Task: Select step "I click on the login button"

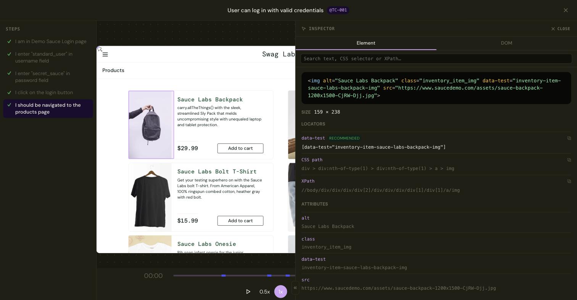Action: tap(48, 93)
